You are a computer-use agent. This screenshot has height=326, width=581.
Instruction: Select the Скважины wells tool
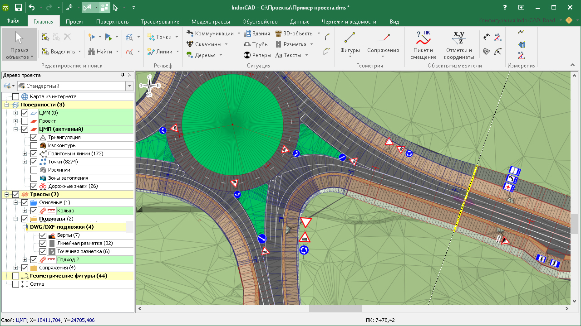(x=204, y=44)
